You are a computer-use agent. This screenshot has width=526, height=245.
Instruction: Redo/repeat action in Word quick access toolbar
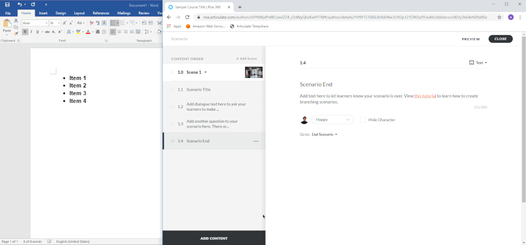(x=33, y=4)
